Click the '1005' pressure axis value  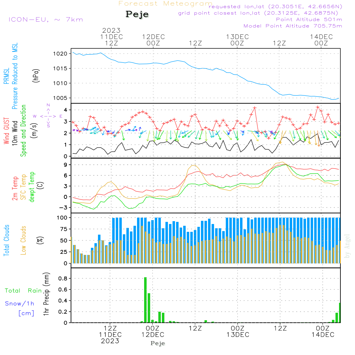[60, 98]
